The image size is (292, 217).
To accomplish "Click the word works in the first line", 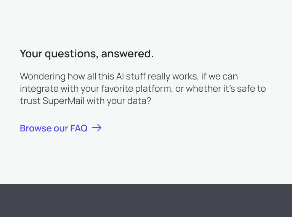I will click(186, 76).
